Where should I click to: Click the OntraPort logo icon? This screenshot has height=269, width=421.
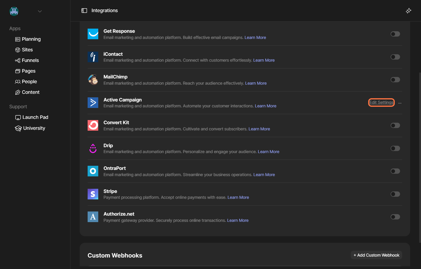pyautogui.click(x=93, y=171)
